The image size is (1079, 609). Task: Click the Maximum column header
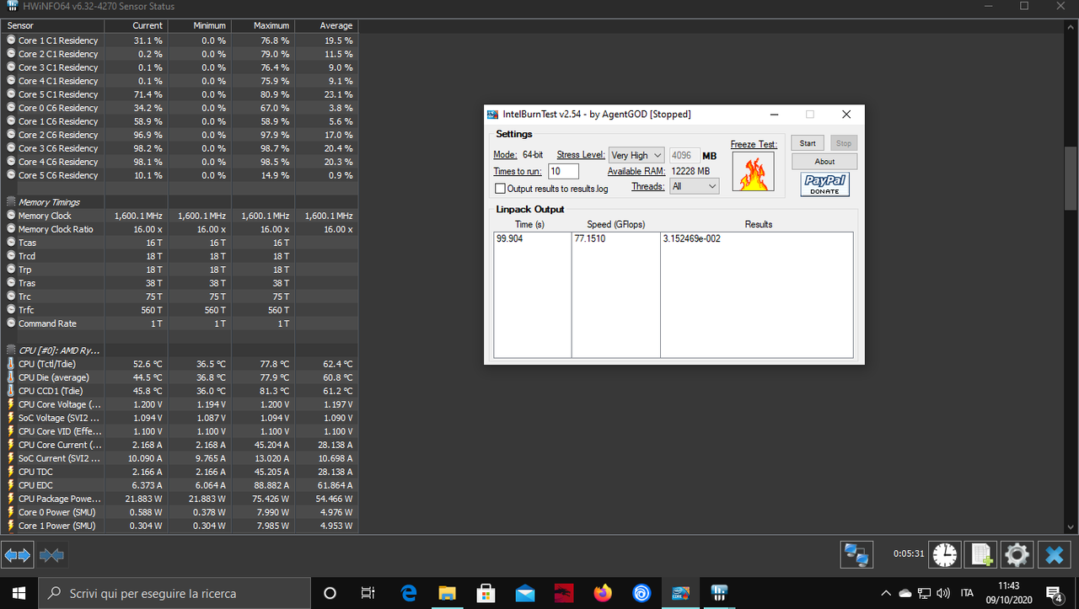[263, 26]
